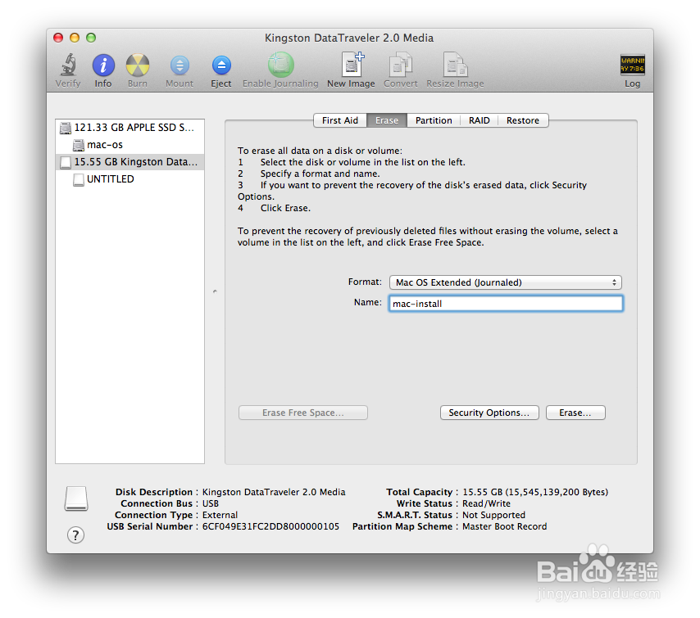Open help with question mark button
This screenshot has height=618, width=700.
tap(76, 535)
